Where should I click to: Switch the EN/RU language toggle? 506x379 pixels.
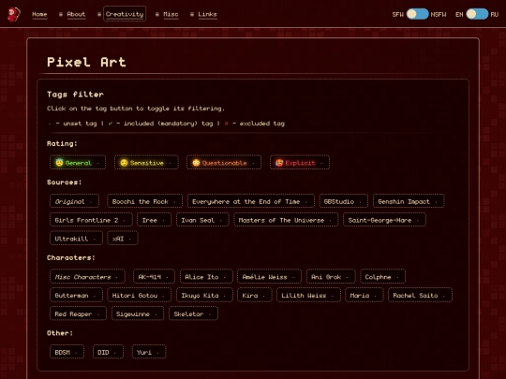477,14
